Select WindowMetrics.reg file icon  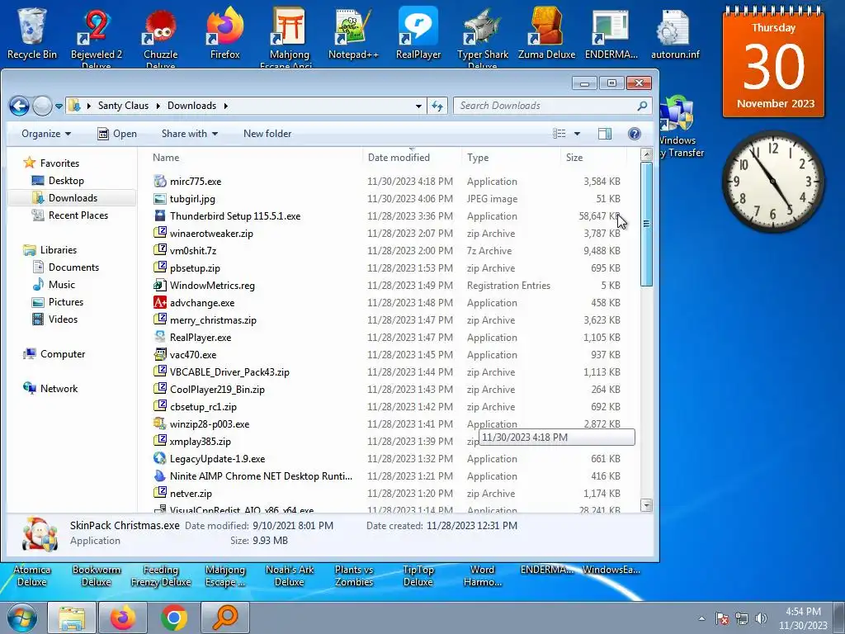pos(159,285)
